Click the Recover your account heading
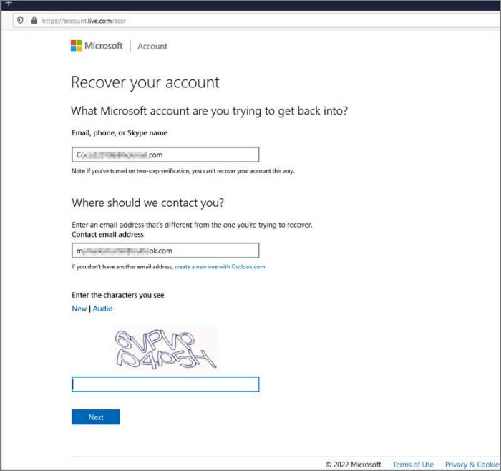This screenshot has width=501, height=471. [145, 83]
